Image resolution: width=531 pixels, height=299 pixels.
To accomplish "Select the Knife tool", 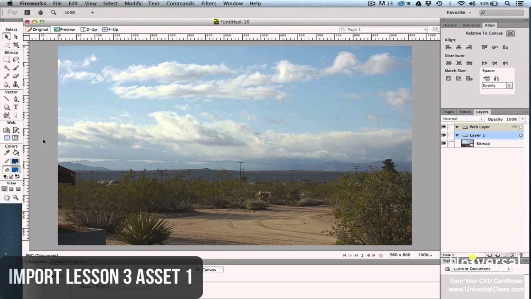I will point(16,115).
